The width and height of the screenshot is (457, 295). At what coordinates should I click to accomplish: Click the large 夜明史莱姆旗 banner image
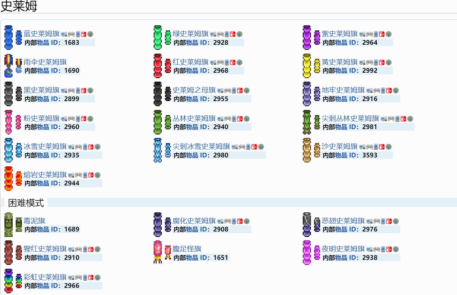point(307,252)
